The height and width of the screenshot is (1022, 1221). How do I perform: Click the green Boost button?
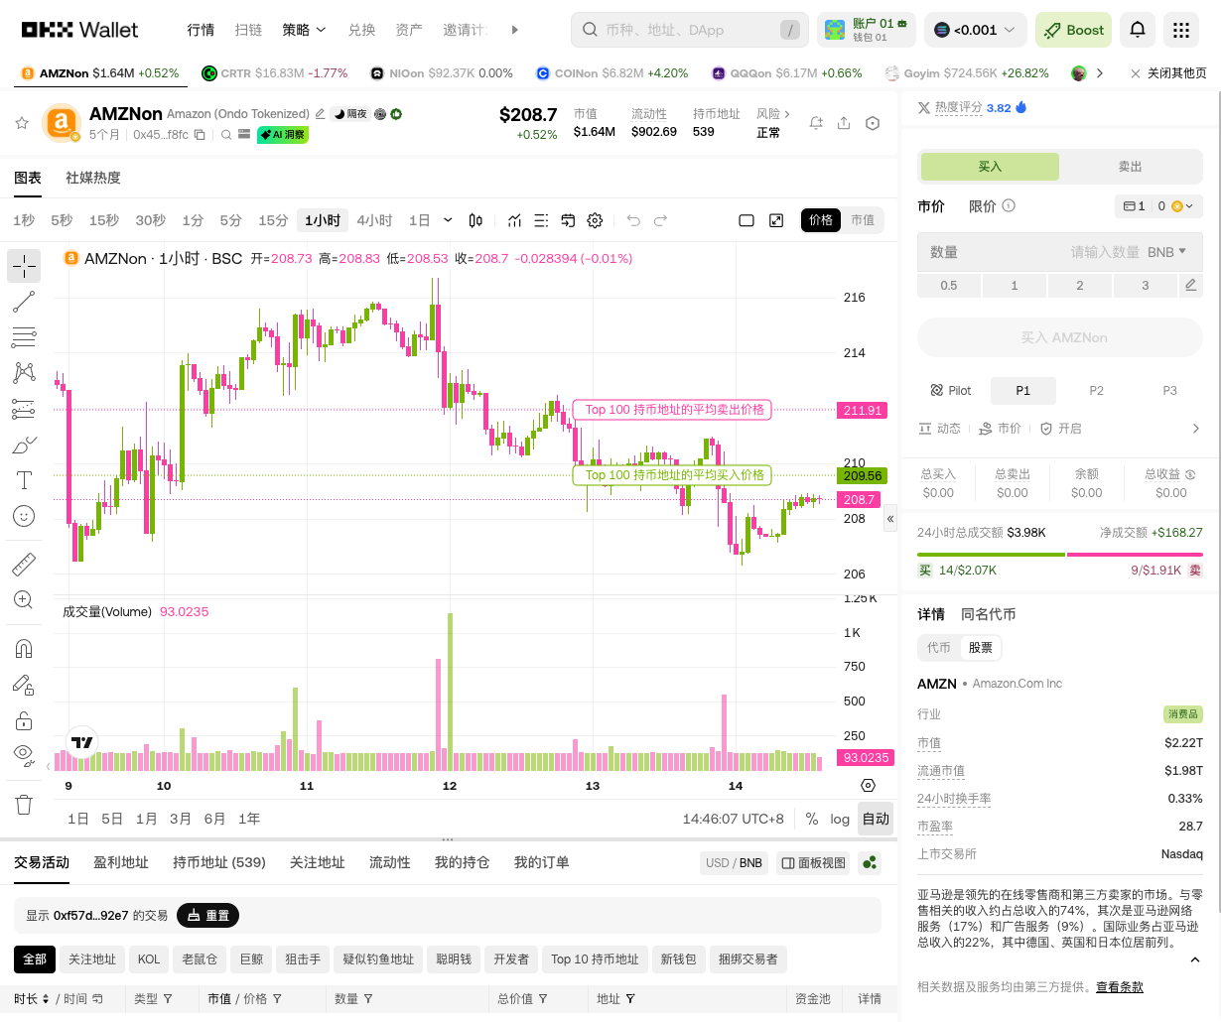1073,30
